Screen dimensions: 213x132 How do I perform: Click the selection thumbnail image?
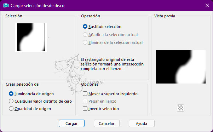[x=31, y=37]
